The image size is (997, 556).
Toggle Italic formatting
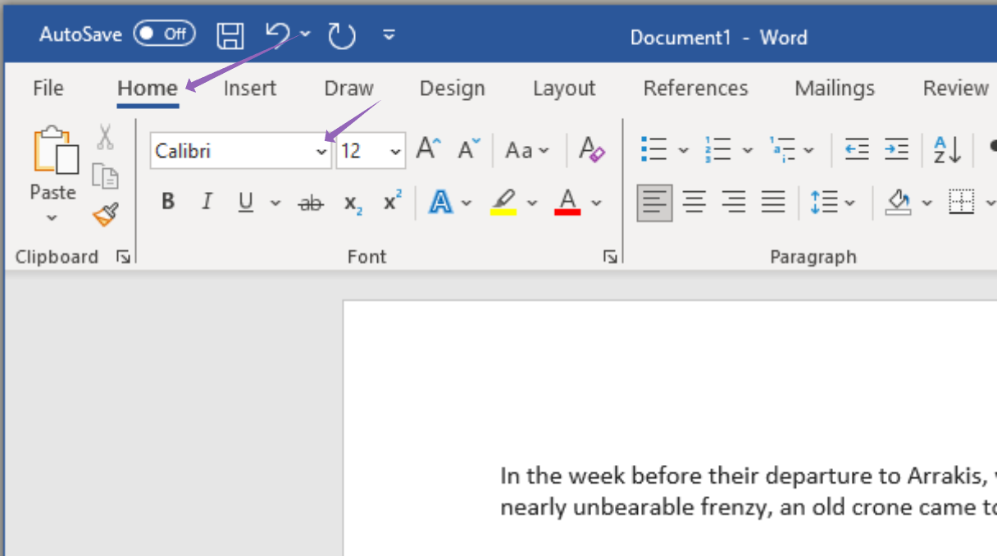point(207,203)
